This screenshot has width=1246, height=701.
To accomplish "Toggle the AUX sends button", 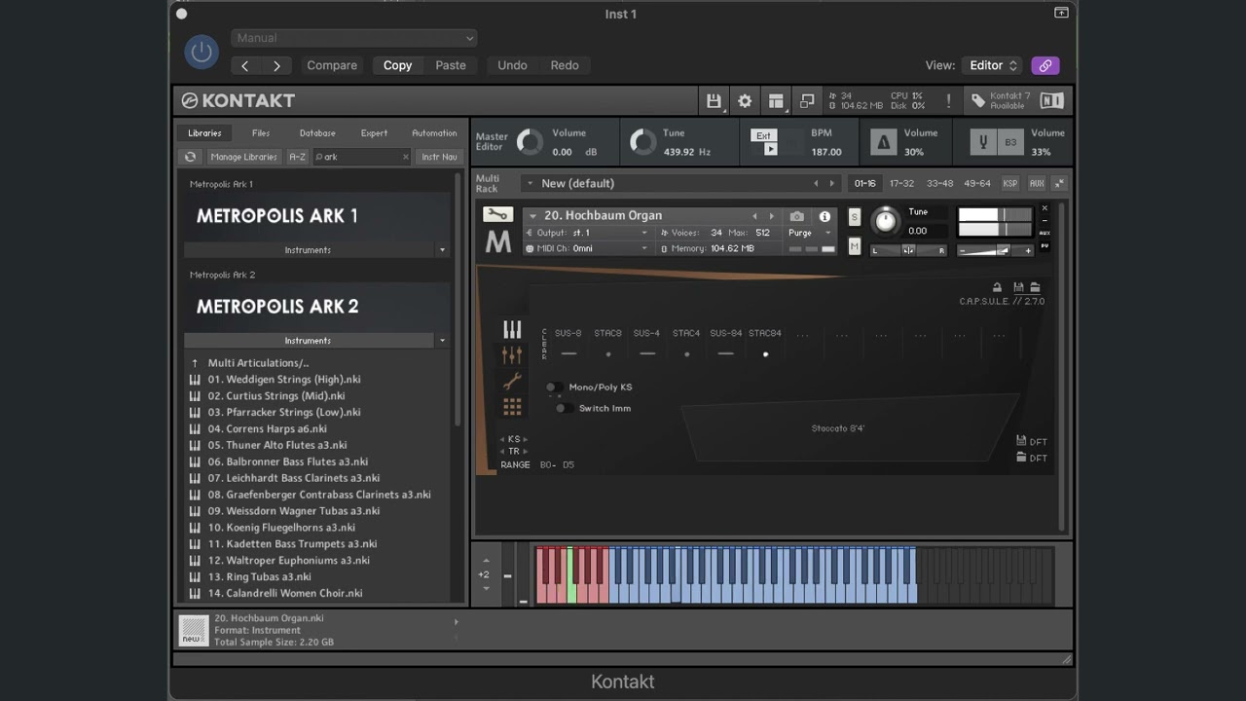I will pyautogui.click(x=1037, y=183).
